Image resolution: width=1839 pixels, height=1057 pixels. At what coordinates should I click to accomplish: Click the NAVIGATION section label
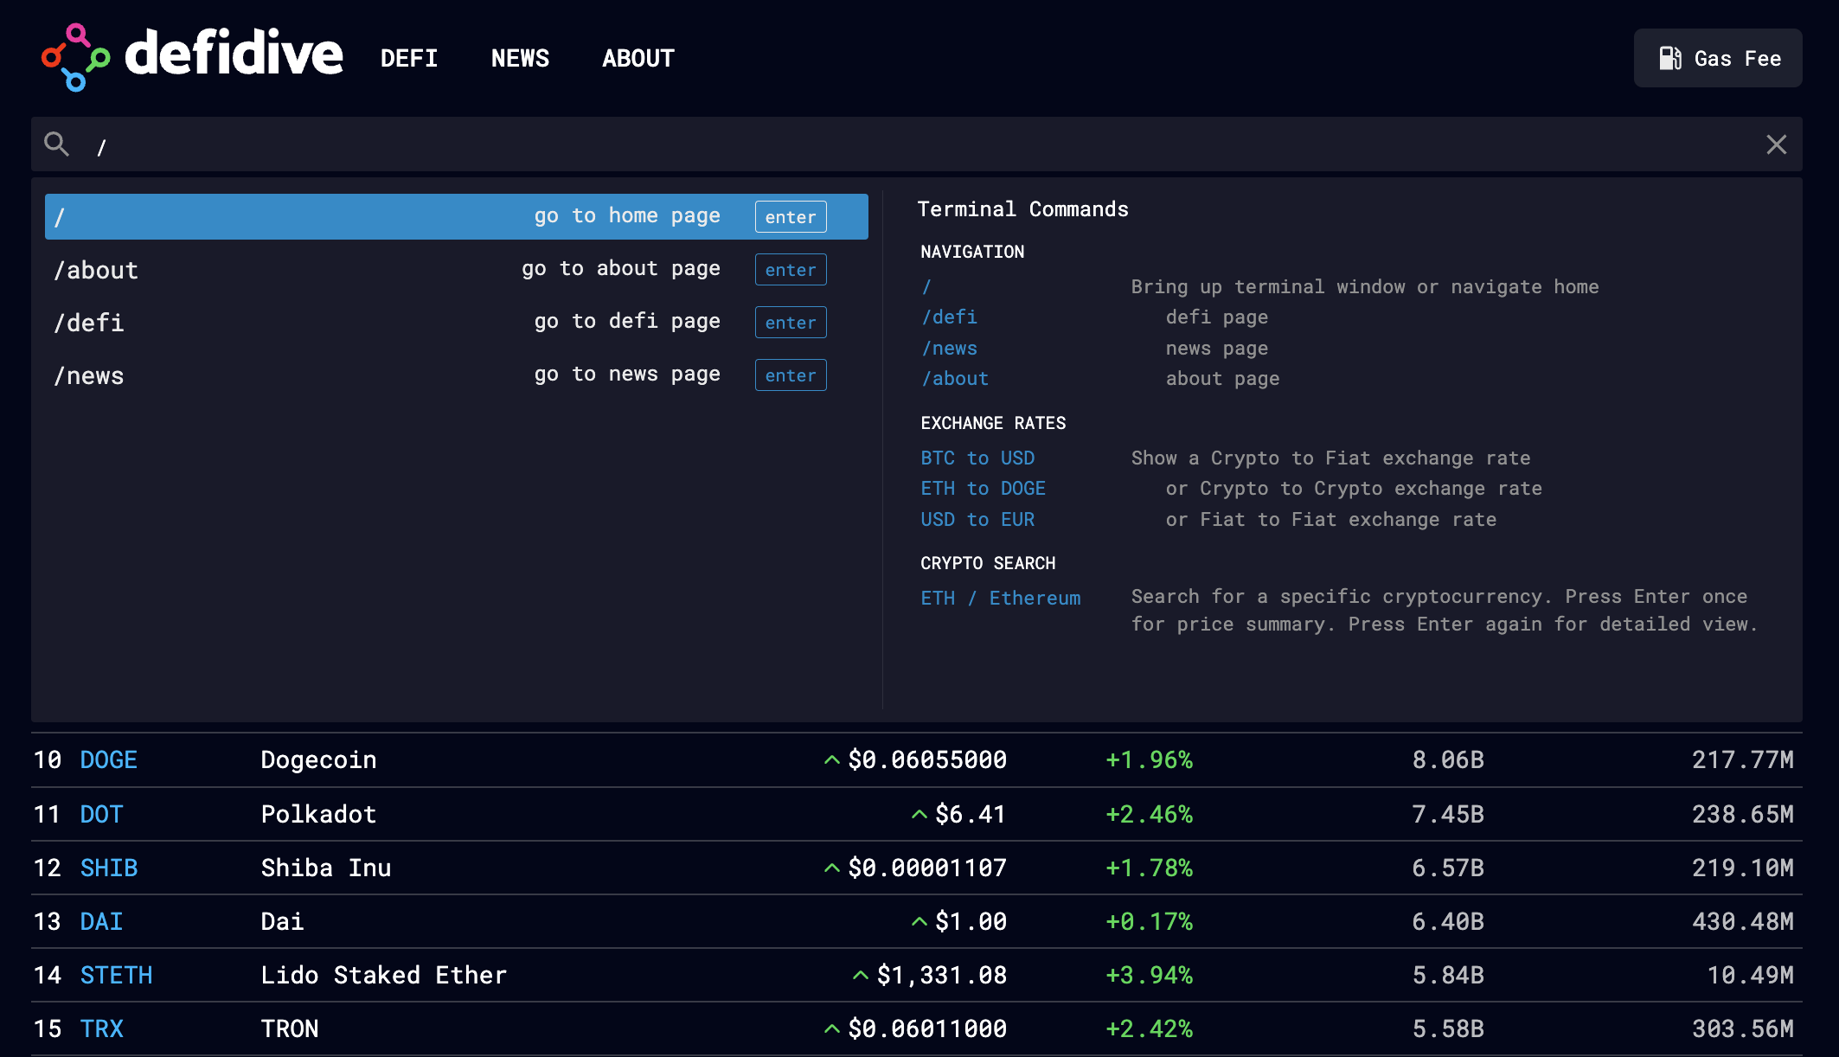972,252
